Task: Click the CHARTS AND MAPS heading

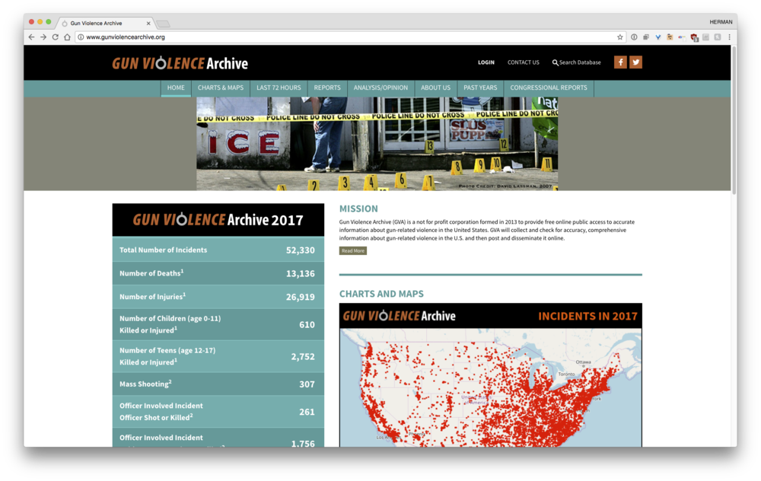Action: click(381, 294)
